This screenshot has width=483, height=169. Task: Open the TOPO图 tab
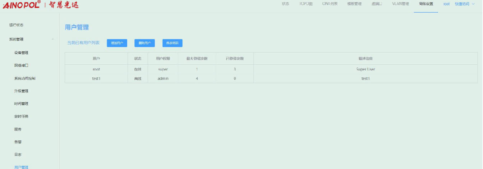click(x=306, y=4)
